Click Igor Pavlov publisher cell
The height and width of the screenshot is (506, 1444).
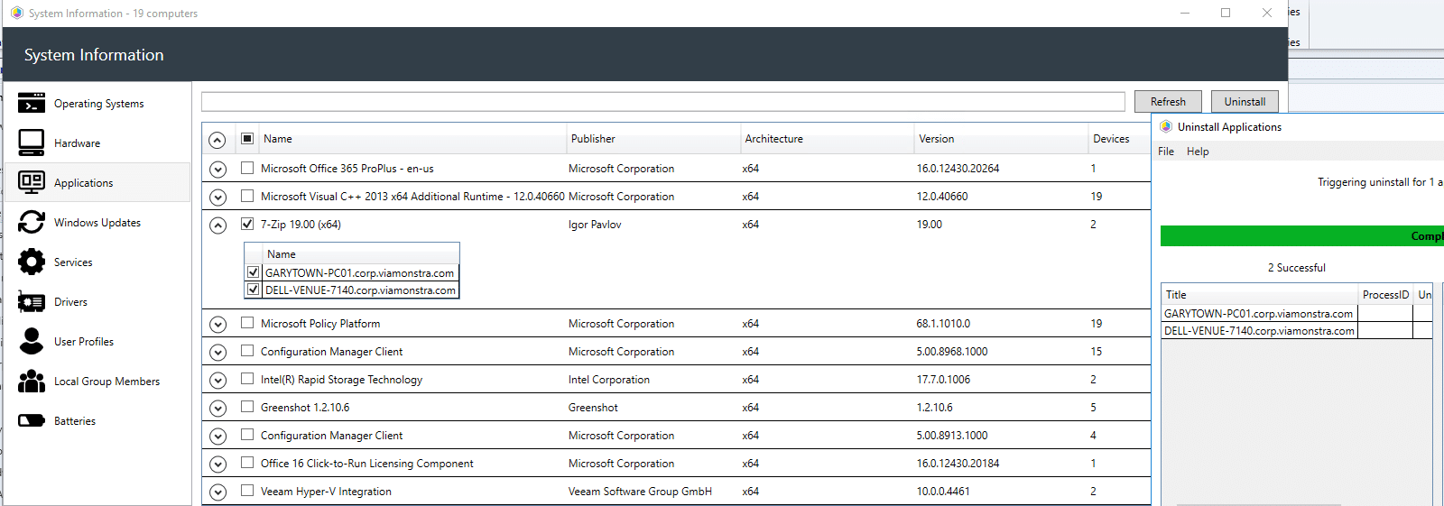tap(595, 225)
